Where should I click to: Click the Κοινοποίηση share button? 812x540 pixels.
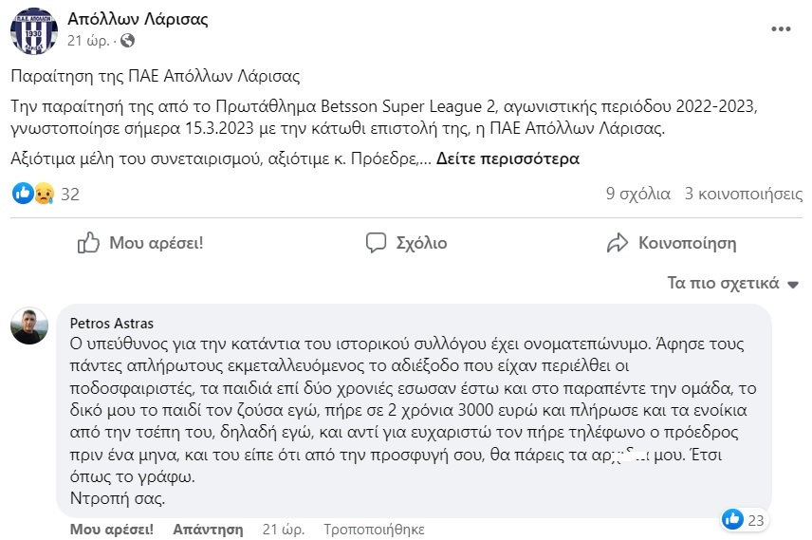(x=672, y=243)
